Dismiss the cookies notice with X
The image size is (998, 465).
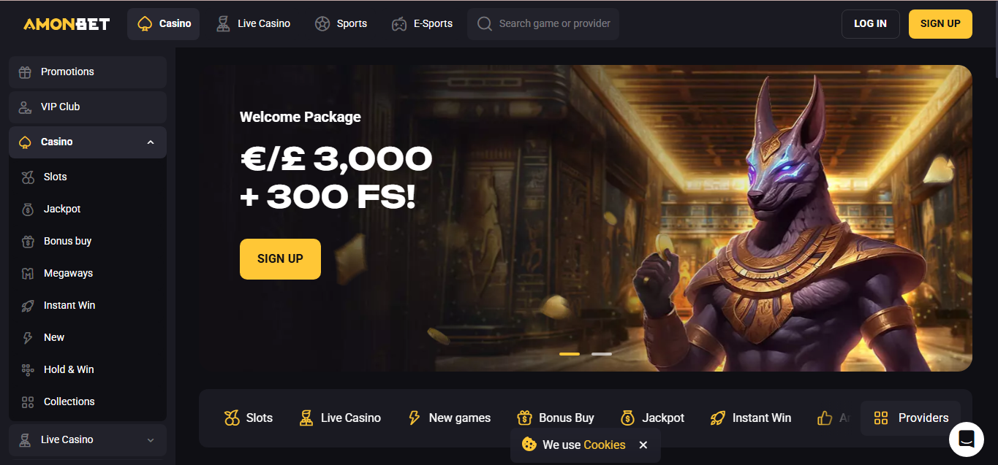point(643,445)
